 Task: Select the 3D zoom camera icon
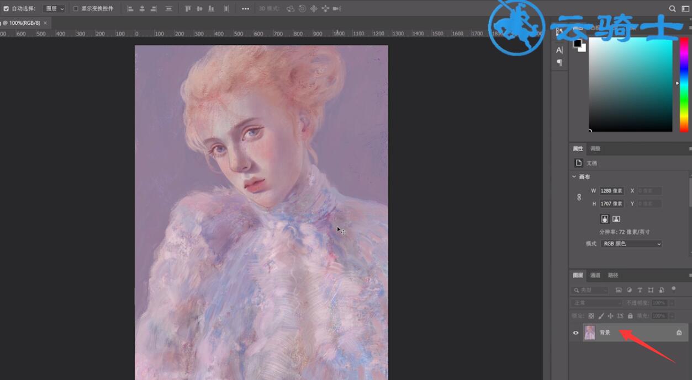pyautogui.click(x=337, y=9)
